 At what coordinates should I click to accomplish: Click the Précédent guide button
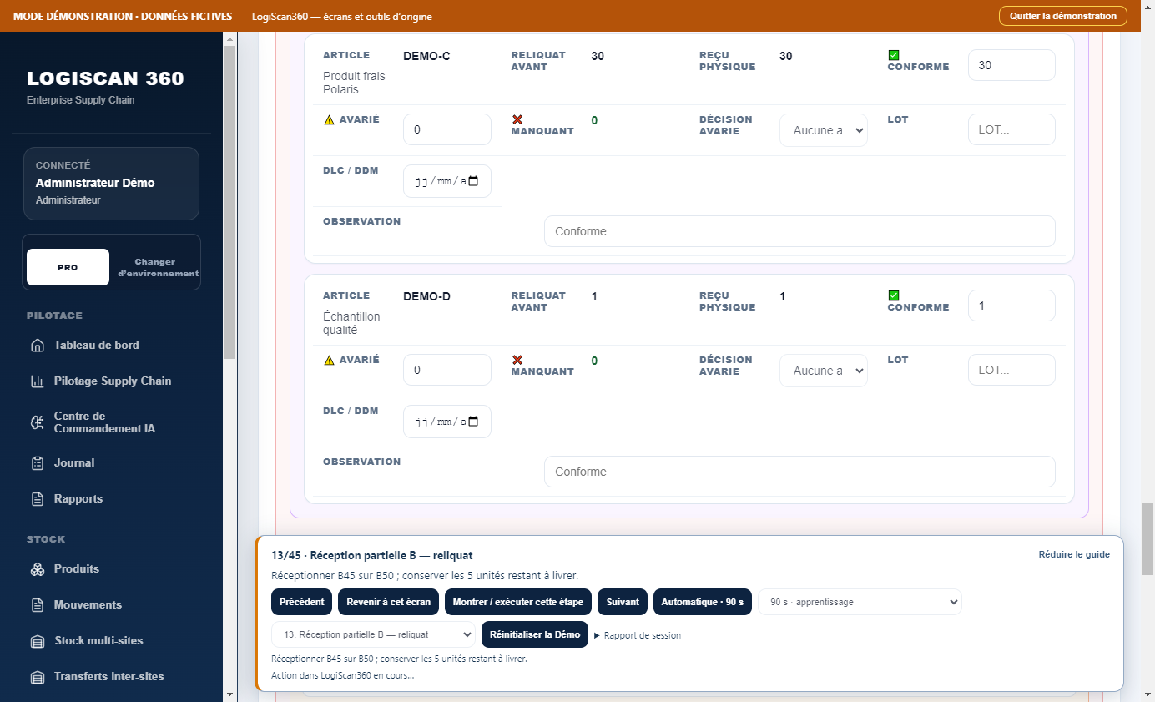click(301, 602)
